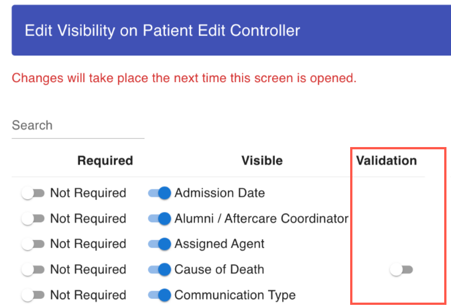Image resolution: width=451 pixels, height=306 pixels.
Task: Hide the Communication Type field
Action: click(159, 295)
